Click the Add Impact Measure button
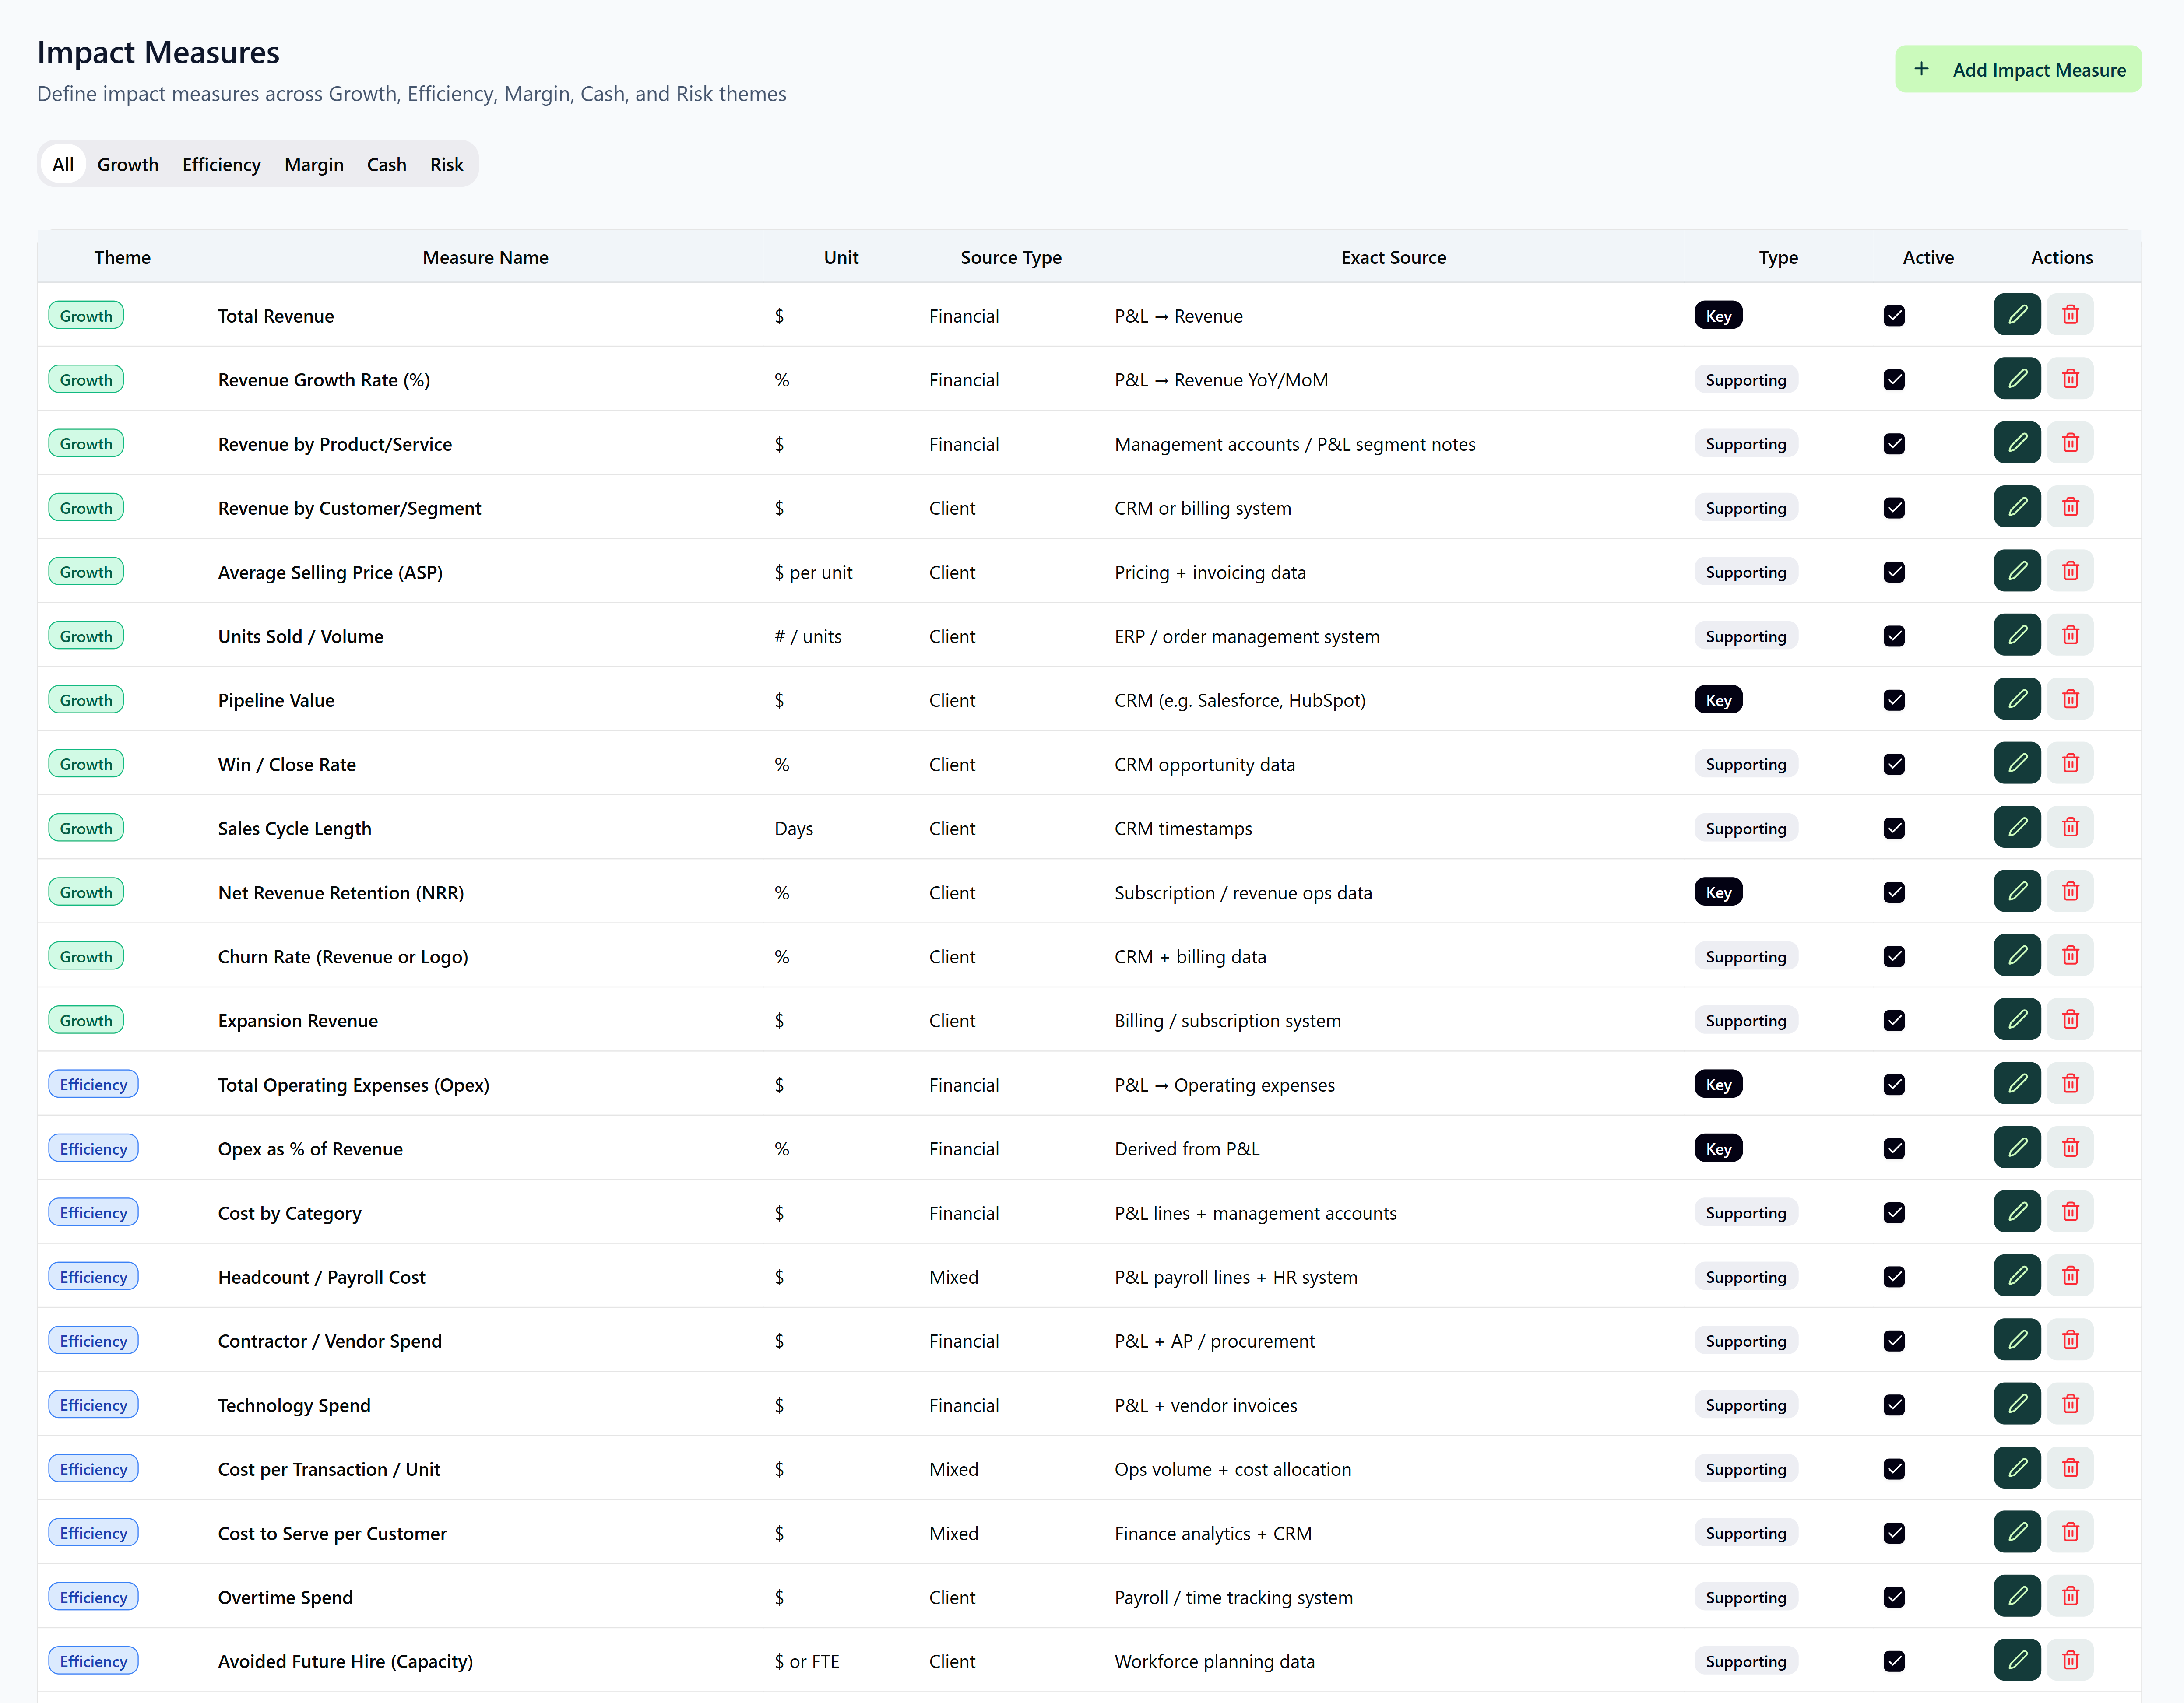 click(2017, 69)
